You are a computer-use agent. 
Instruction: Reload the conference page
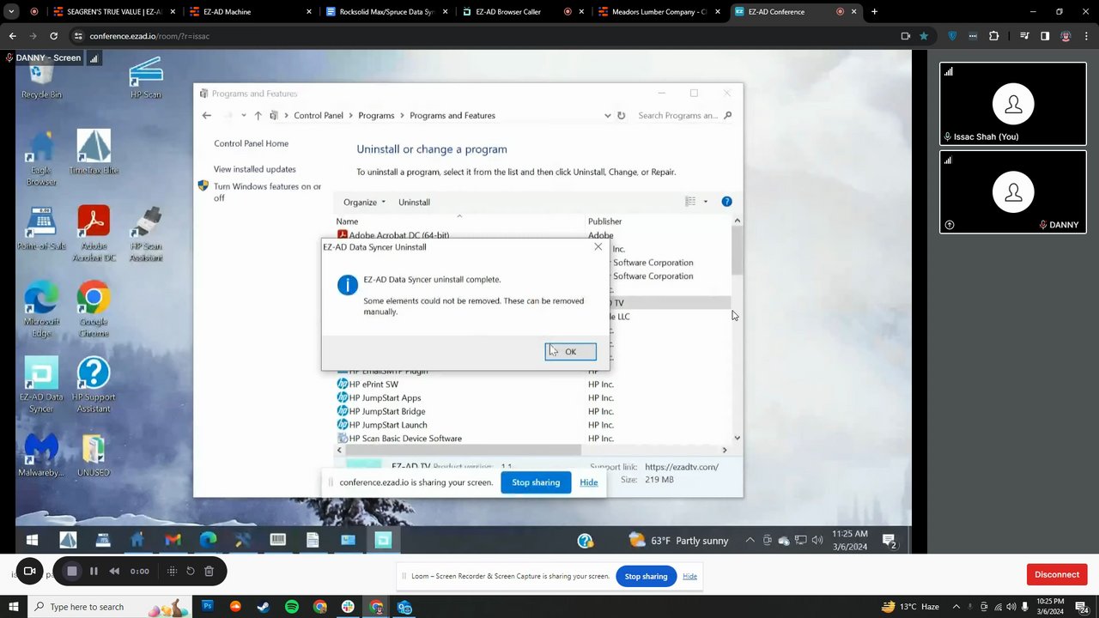(53, 36)
